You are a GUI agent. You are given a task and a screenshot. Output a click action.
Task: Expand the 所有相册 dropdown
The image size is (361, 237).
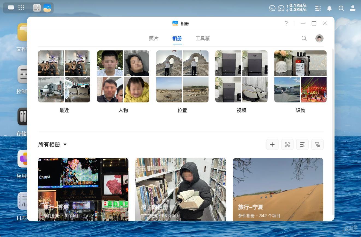tap(52, 144)
